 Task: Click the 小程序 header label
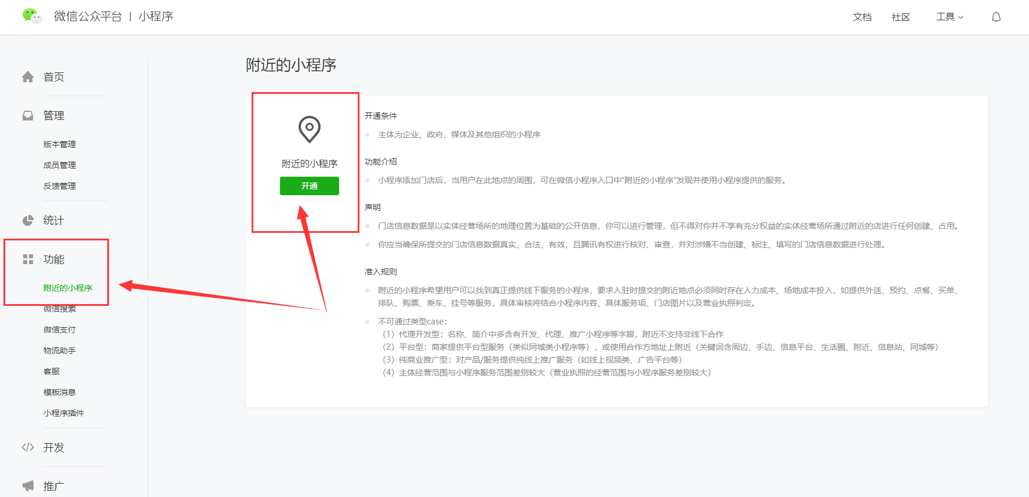pyautogui.click(x=156, y=16)
